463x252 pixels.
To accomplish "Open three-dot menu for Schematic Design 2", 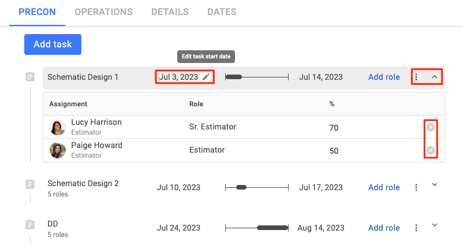I will [x=416, y=187].
